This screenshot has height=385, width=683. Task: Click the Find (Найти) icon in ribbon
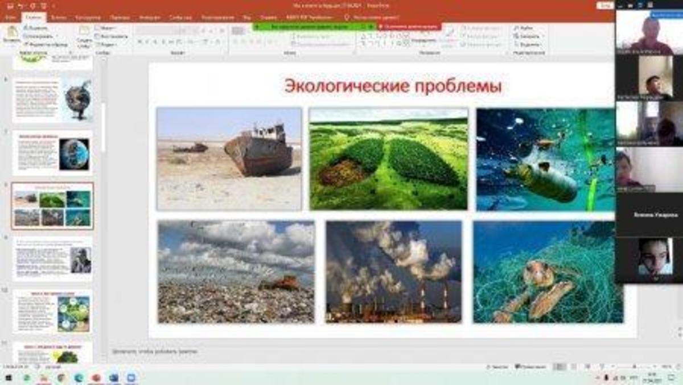tap(525, 27)
